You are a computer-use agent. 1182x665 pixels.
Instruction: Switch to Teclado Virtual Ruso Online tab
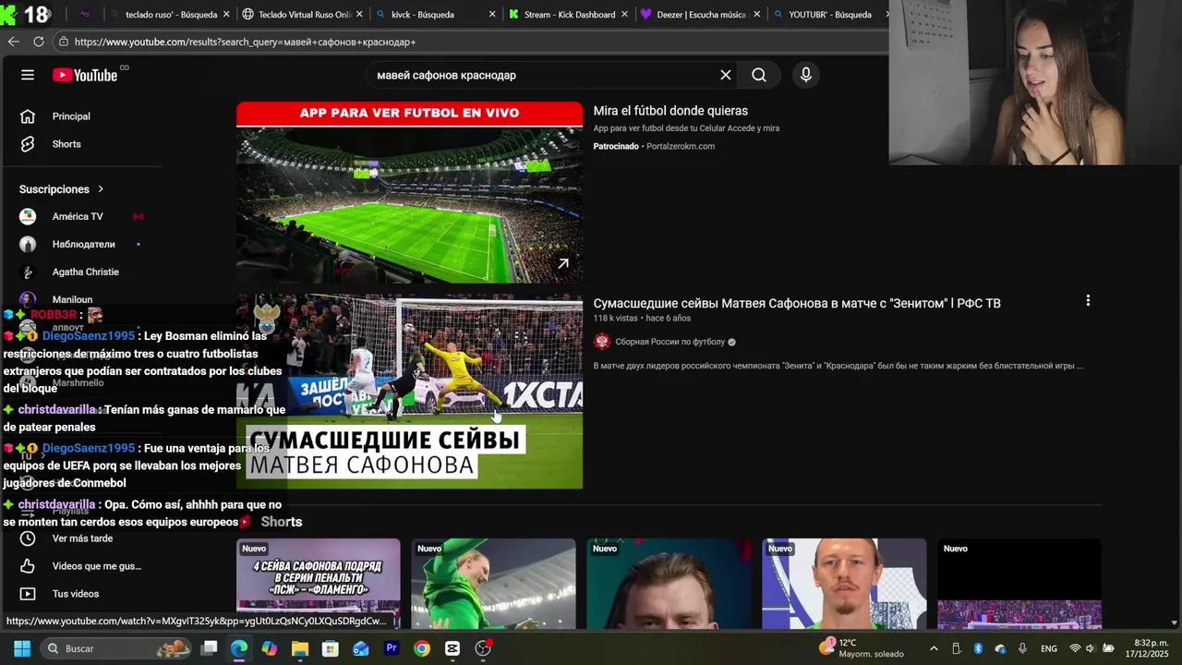[305, 15]
